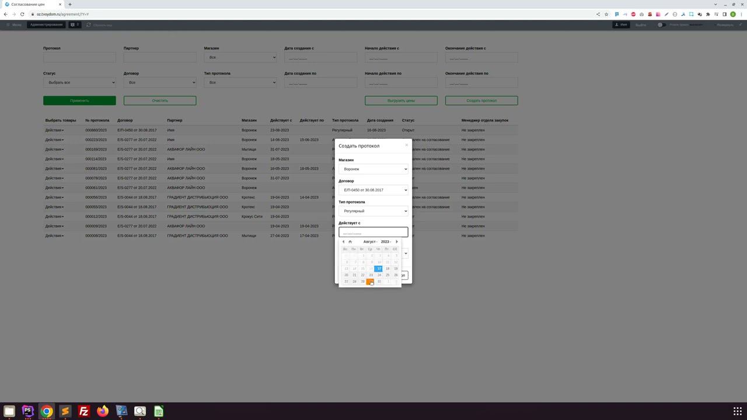Open the Chrome three-dot menu
Viewport: 747px width, 420px height.
[741, 14]
